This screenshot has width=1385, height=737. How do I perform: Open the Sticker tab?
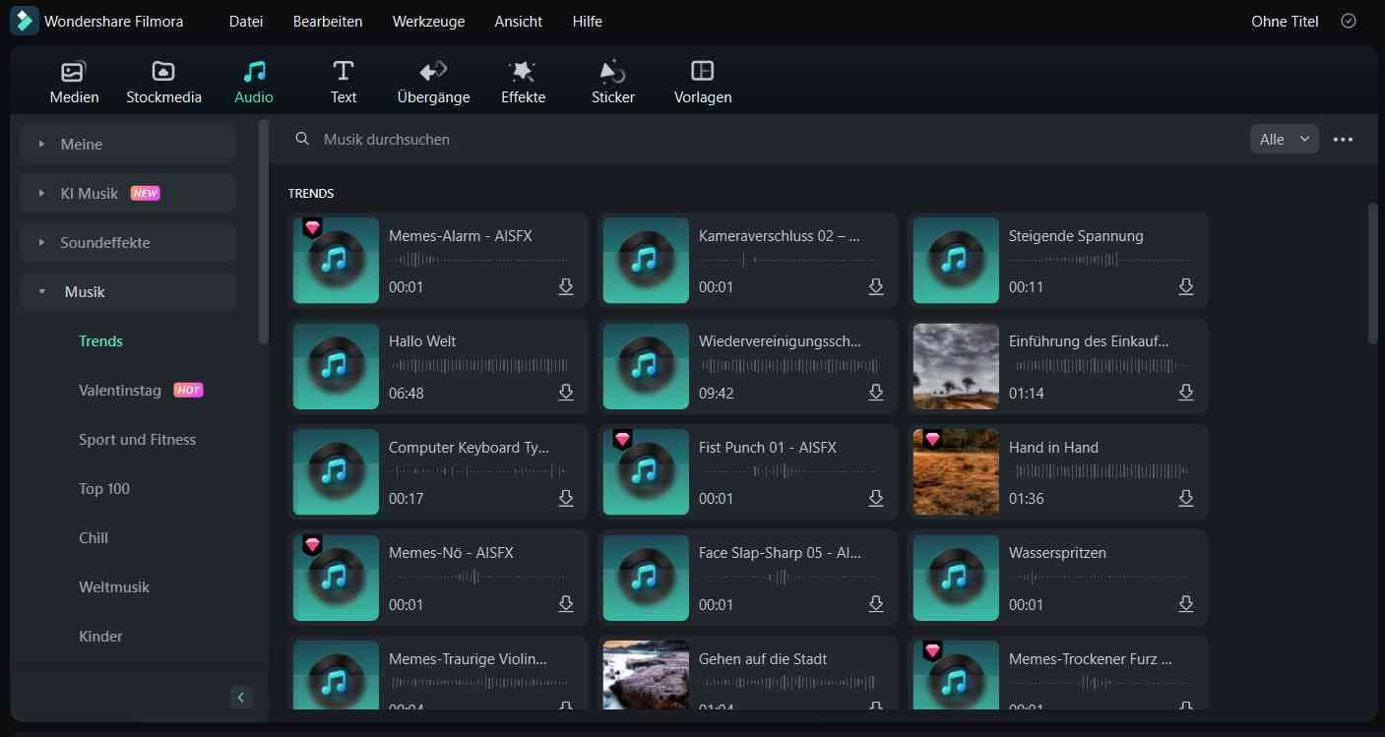612,82
